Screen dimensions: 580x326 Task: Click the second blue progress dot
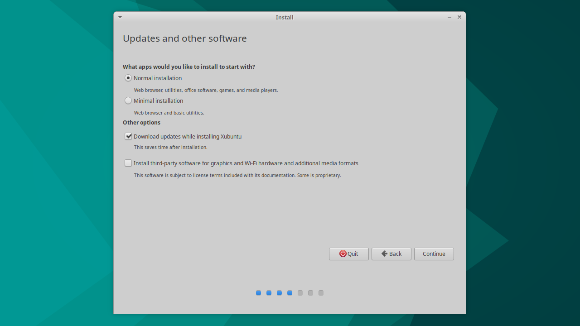click(269, 293)
